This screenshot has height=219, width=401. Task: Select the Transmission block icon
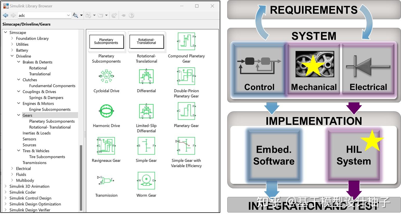106,181
